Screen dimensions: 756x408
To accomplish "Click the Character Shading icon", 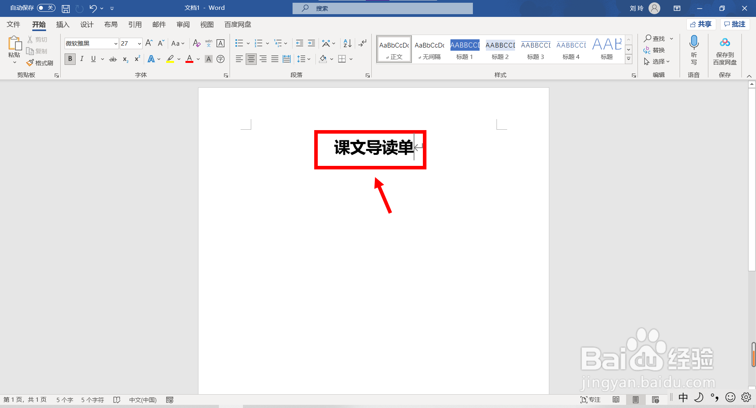I will tap(209, 59).
